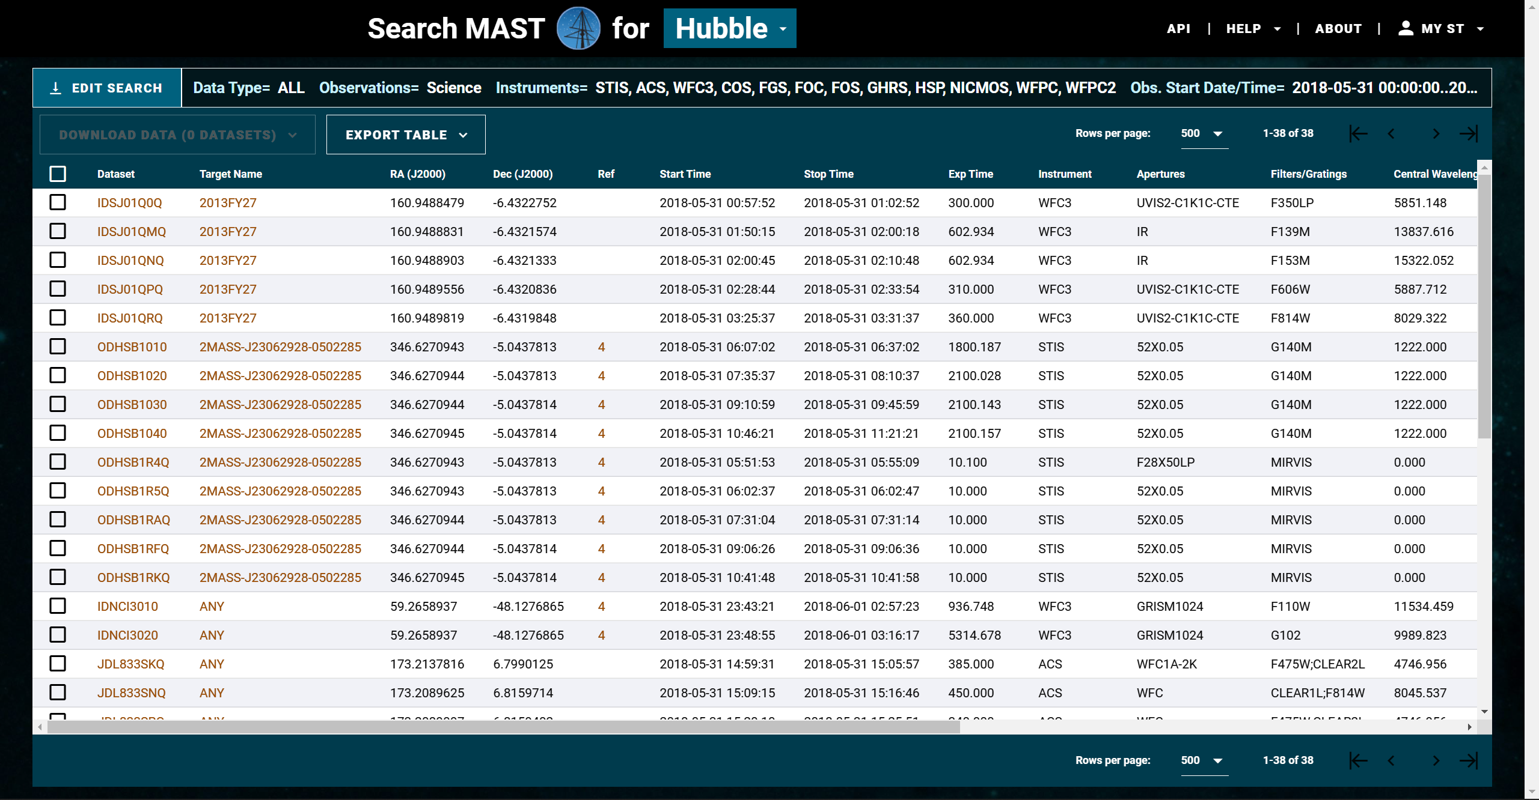Sort by Apertures column header
1539x800 pixels.
point(1161,174)
